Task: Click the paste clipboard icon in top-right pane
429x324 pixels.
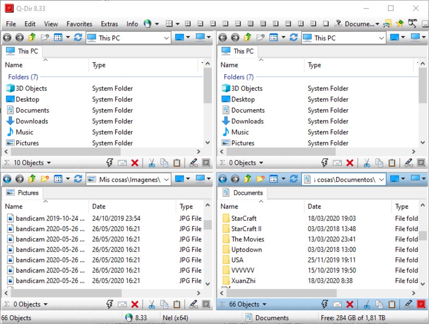Action: [392, 163]
